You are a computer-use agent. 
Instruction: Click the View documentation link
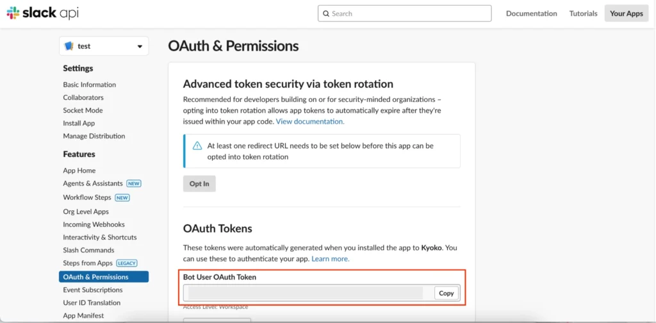click(310, 121)
